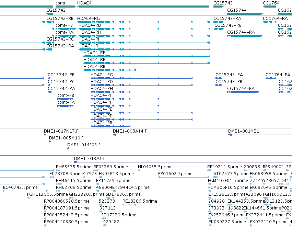Select EST AT02577.5prime label
292x227 pixels.
coord(231,174)
